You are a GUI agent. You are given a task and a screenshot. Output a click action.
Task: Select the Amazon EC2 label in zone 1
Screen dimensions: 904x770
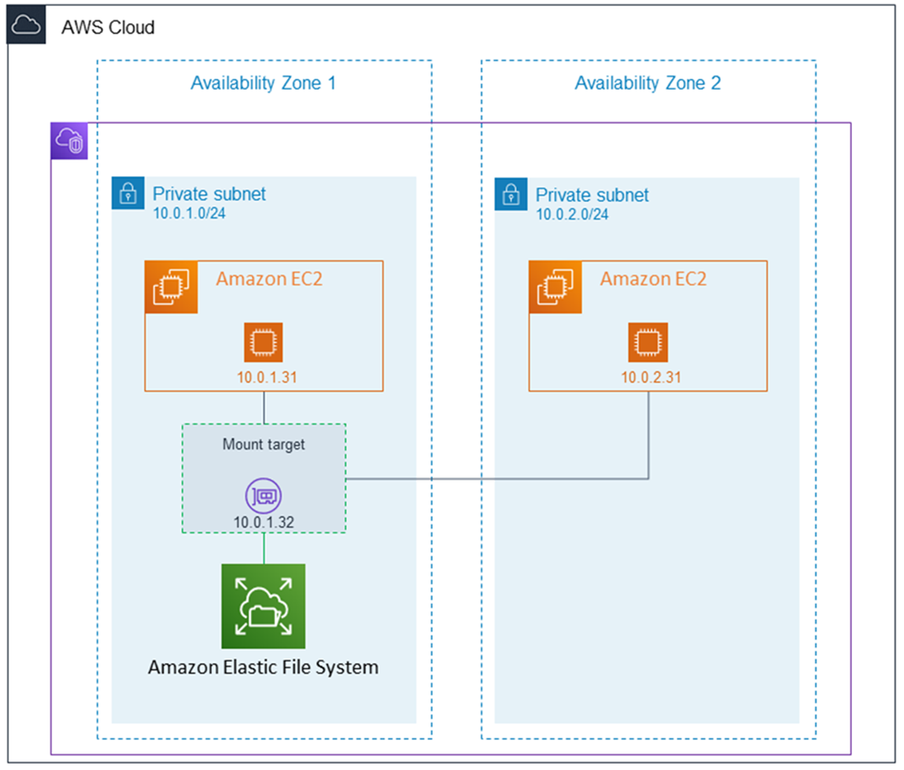[x=269, y=278]
